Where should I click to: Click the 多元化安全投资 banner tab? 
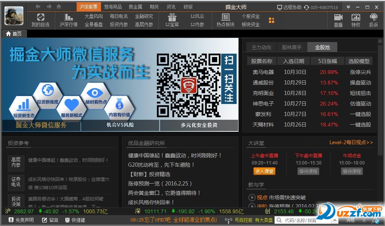point(199,125)
